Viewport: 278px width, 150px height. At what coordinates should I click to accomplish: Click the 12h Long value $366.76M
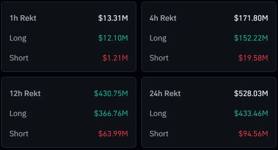[111, 113]
